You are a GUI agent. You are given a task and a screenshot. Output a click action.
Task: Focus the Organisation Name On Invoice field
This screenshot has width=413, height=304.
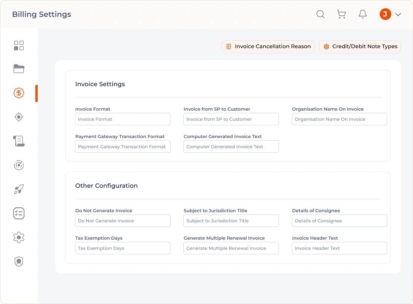pos(340,119)
